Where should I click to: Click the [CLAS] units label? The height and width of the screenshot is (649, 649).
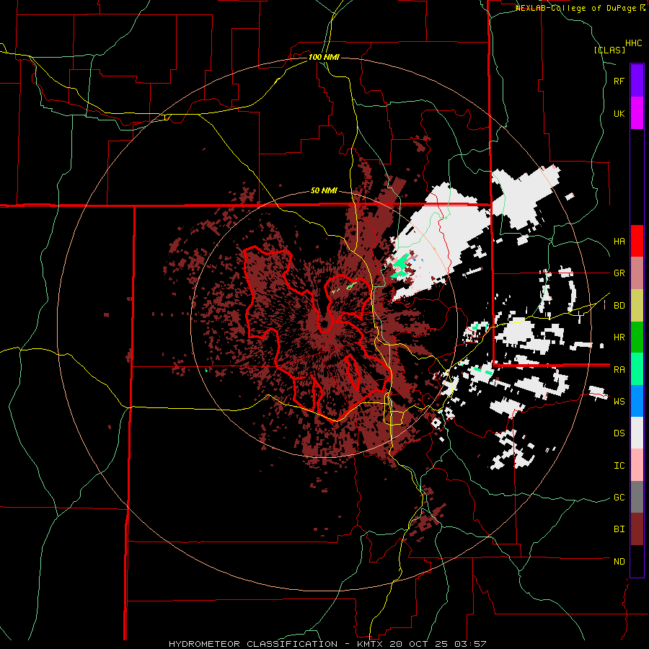pyautogui.click(x=609, y=50)
